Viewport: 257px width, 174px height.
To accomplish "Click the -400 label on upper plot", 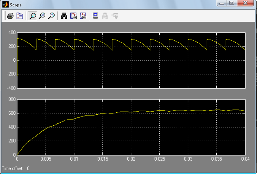I will (11, 88).
